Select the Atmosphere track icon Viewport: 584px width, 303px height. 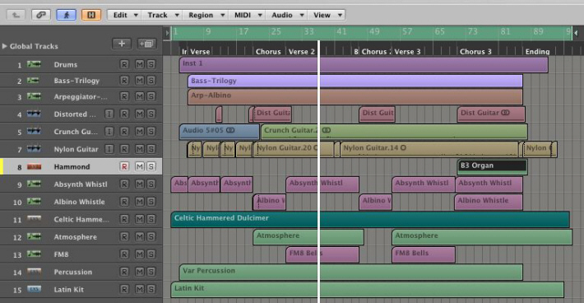pos(34,236)
